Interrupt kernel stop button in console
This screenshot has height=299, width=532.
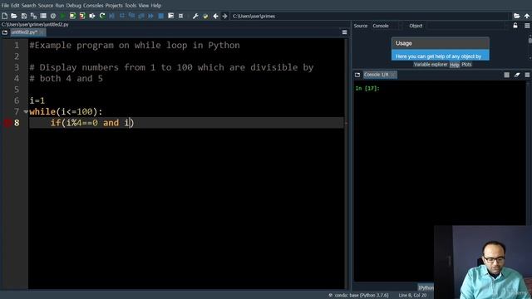pyautogui.click(x=506, y=75)
